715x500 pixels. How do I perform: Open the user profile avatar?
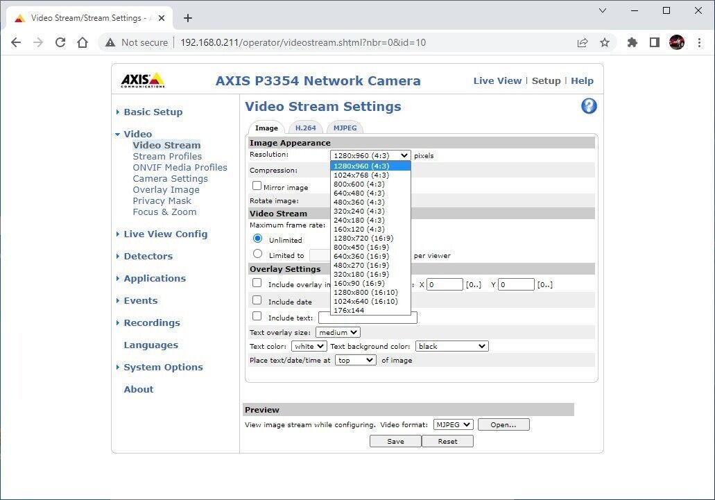coord(677,42)
